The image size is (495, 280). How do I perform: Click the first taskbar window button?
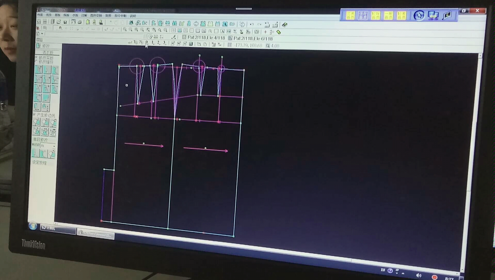(x=58, y=229)
